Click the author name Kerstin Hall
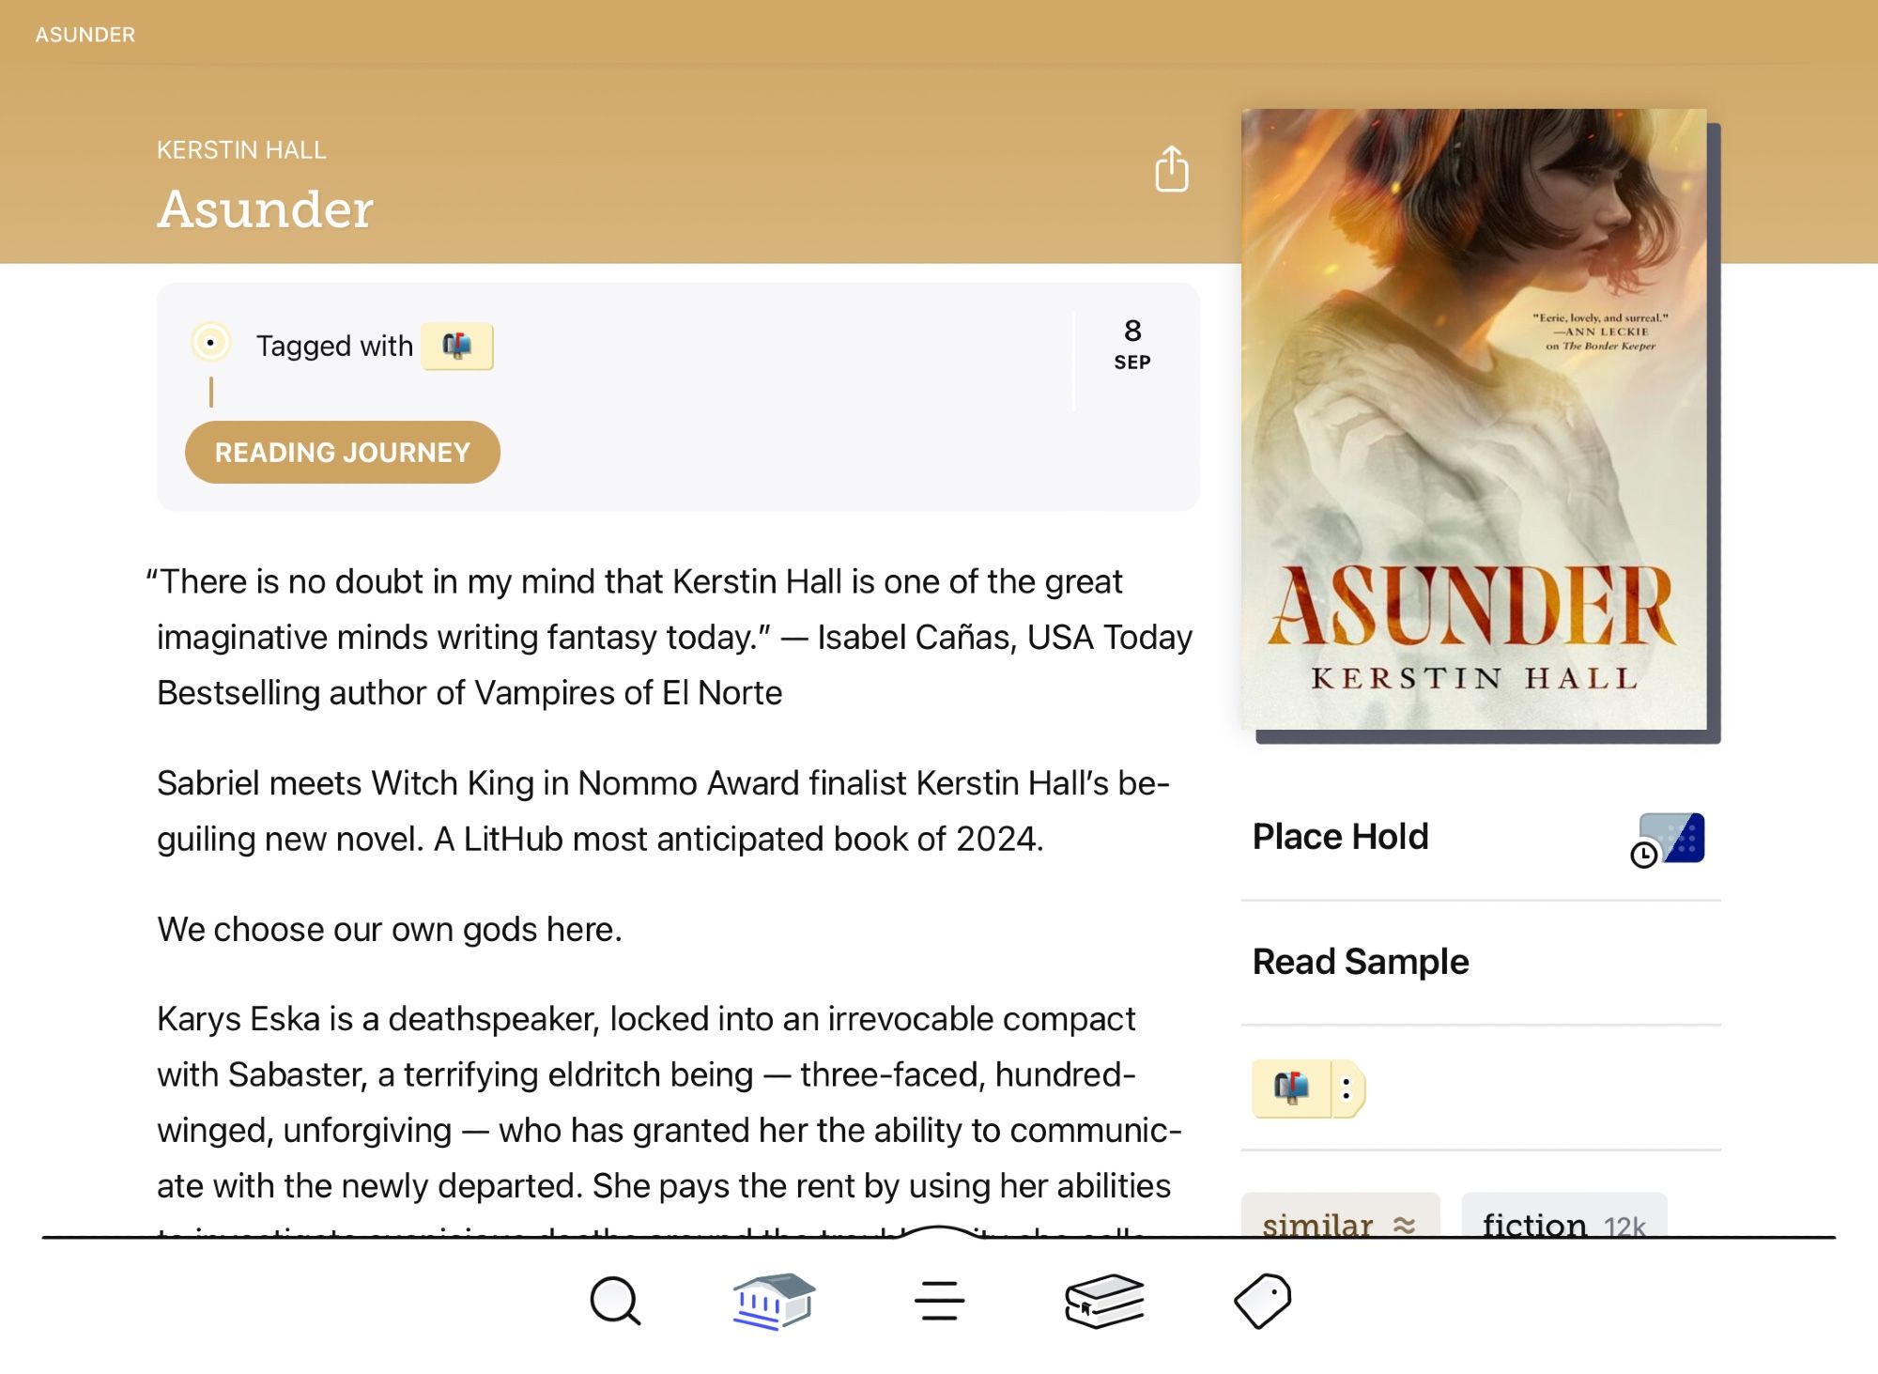Screen dimensions: 1878x1374 coord(241,150)
